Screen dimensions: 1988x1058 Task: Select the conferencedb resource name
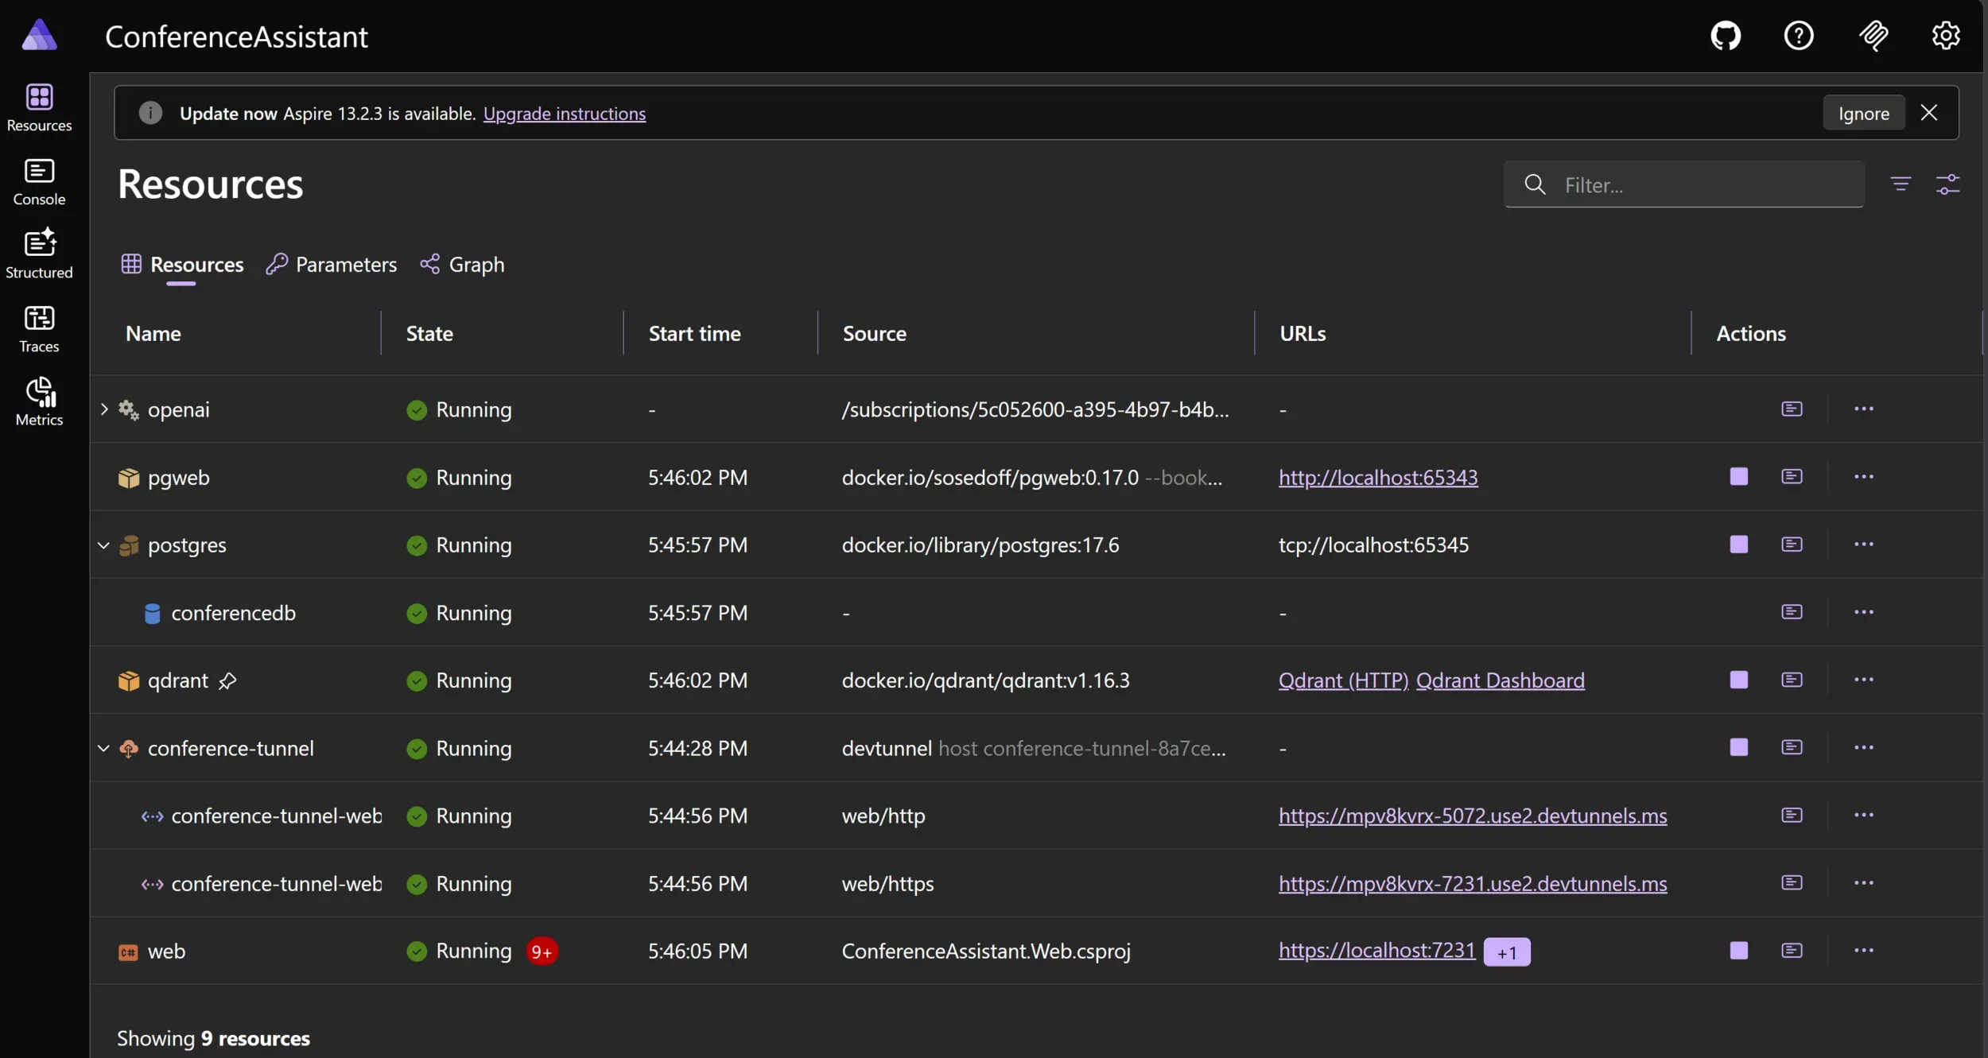(233, 613)
